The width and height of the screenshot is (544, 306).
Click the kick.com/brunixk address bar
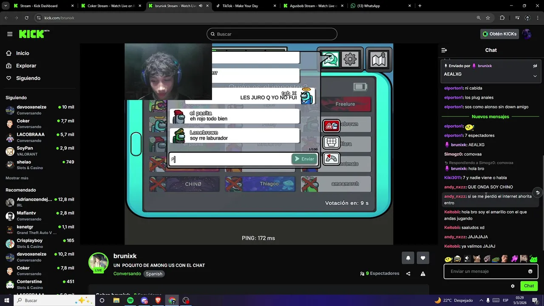coord(255,18)
